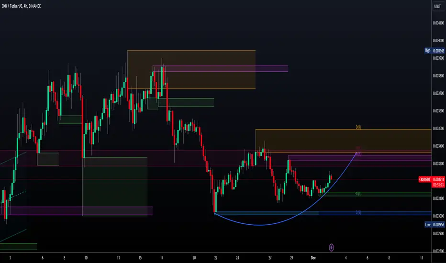This screenshot has width=446, height=263.
Task: Click the 0.003500 price axis label
Action: click(438, 129)
